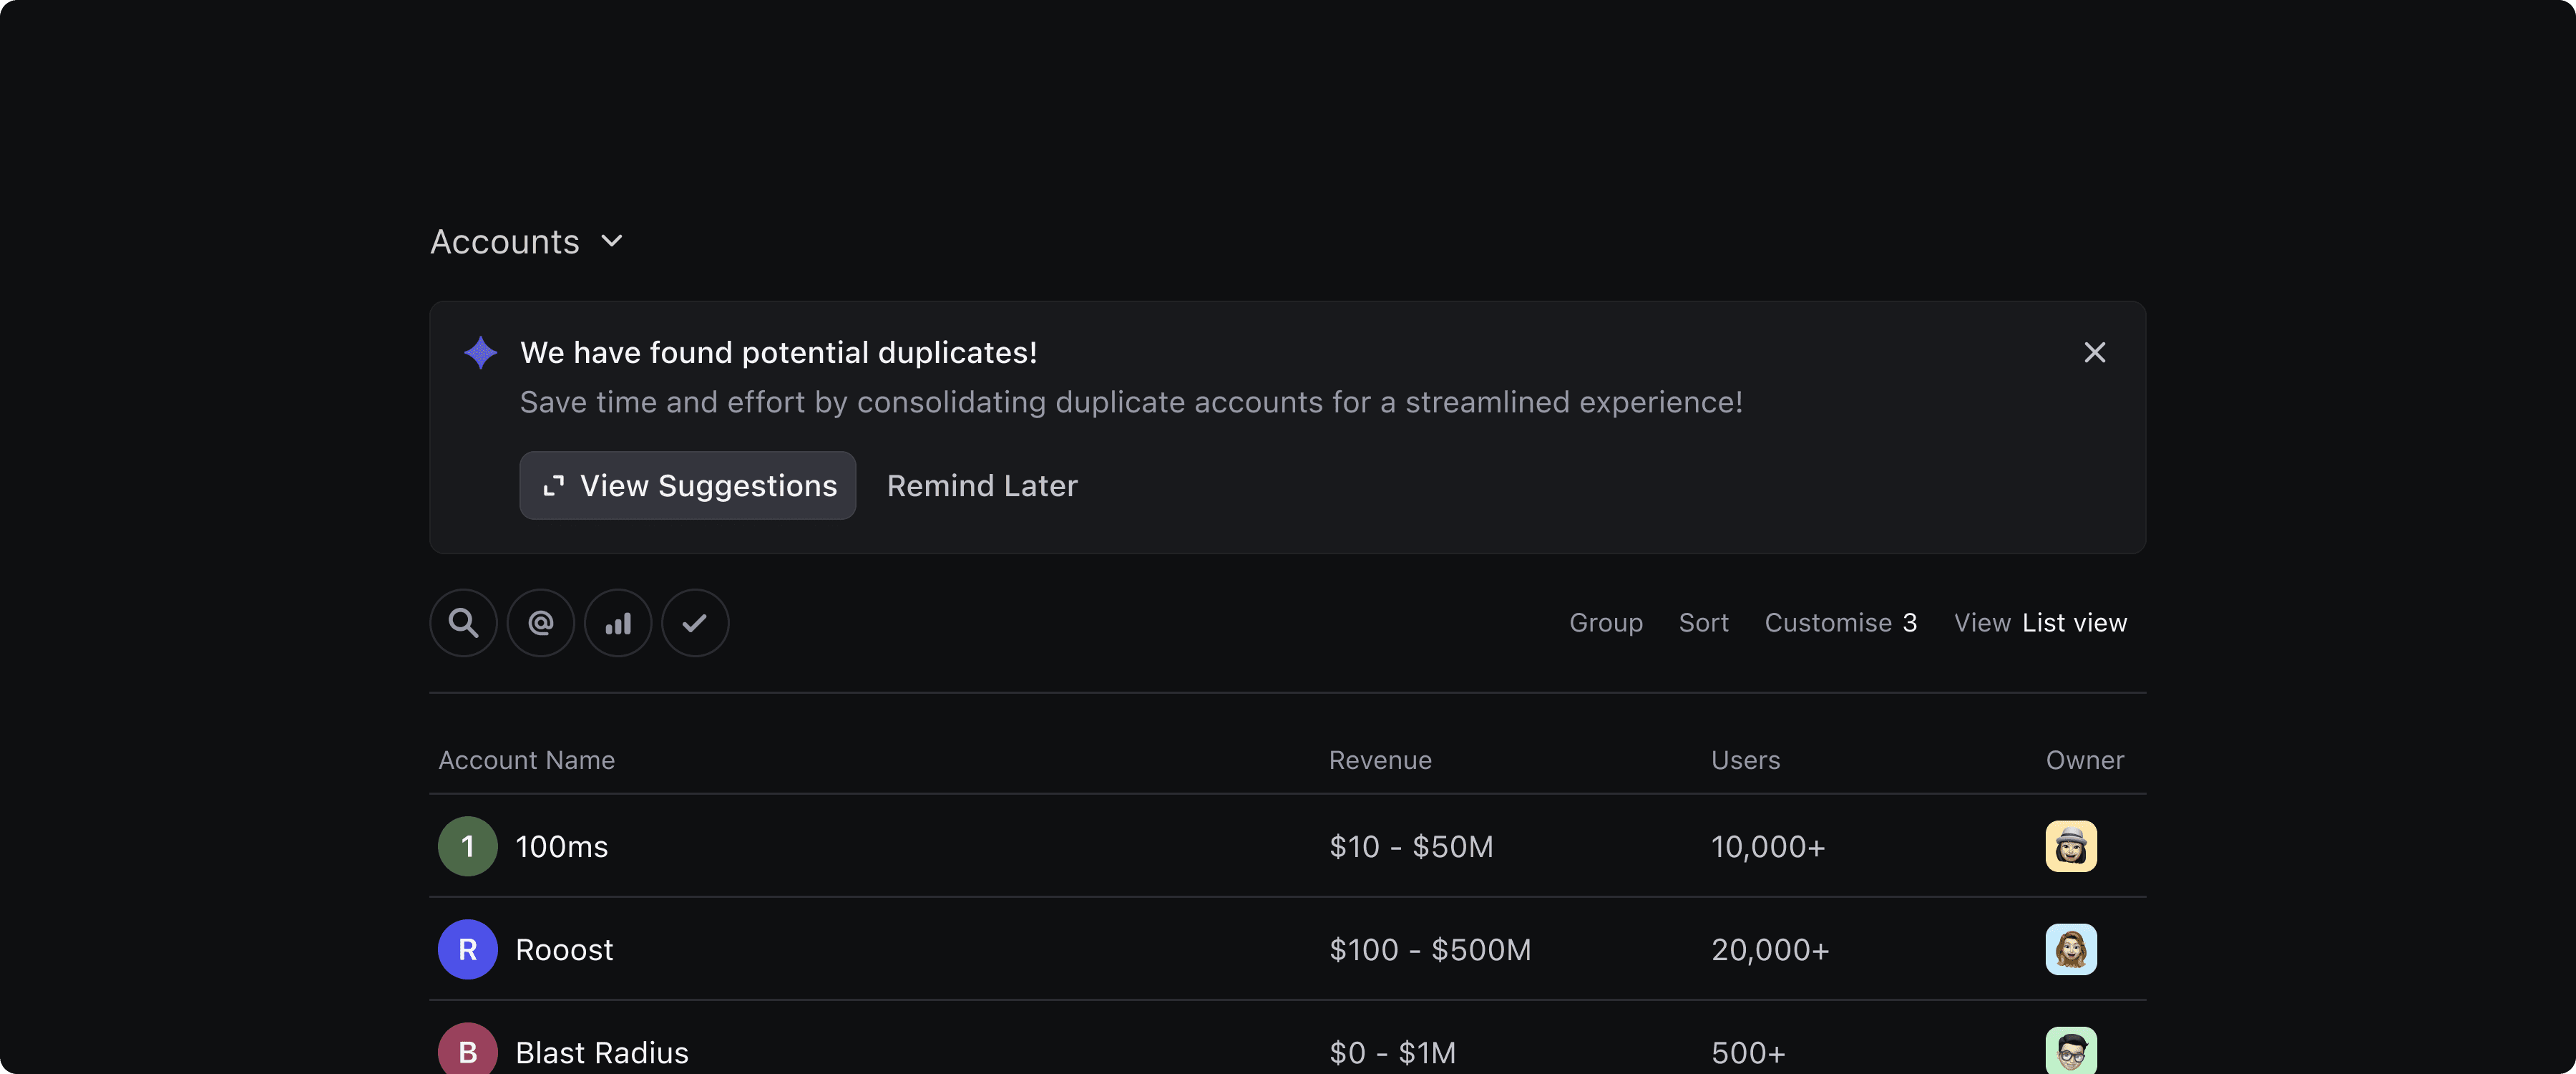Click the owner thumbnail for Rooost
The width and height of the screenshot is (2576, 1074).
pyautogui.click(x=2071, y=949)
